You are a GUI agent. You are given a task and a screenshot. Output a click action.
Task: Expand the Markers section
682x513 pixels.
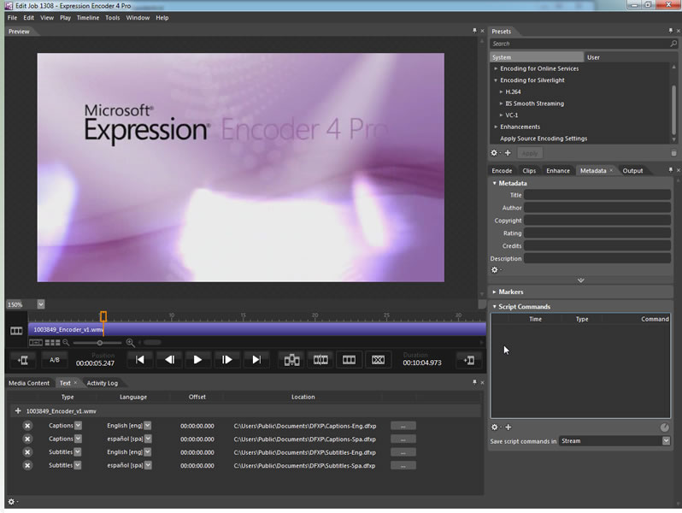(494, 292)
